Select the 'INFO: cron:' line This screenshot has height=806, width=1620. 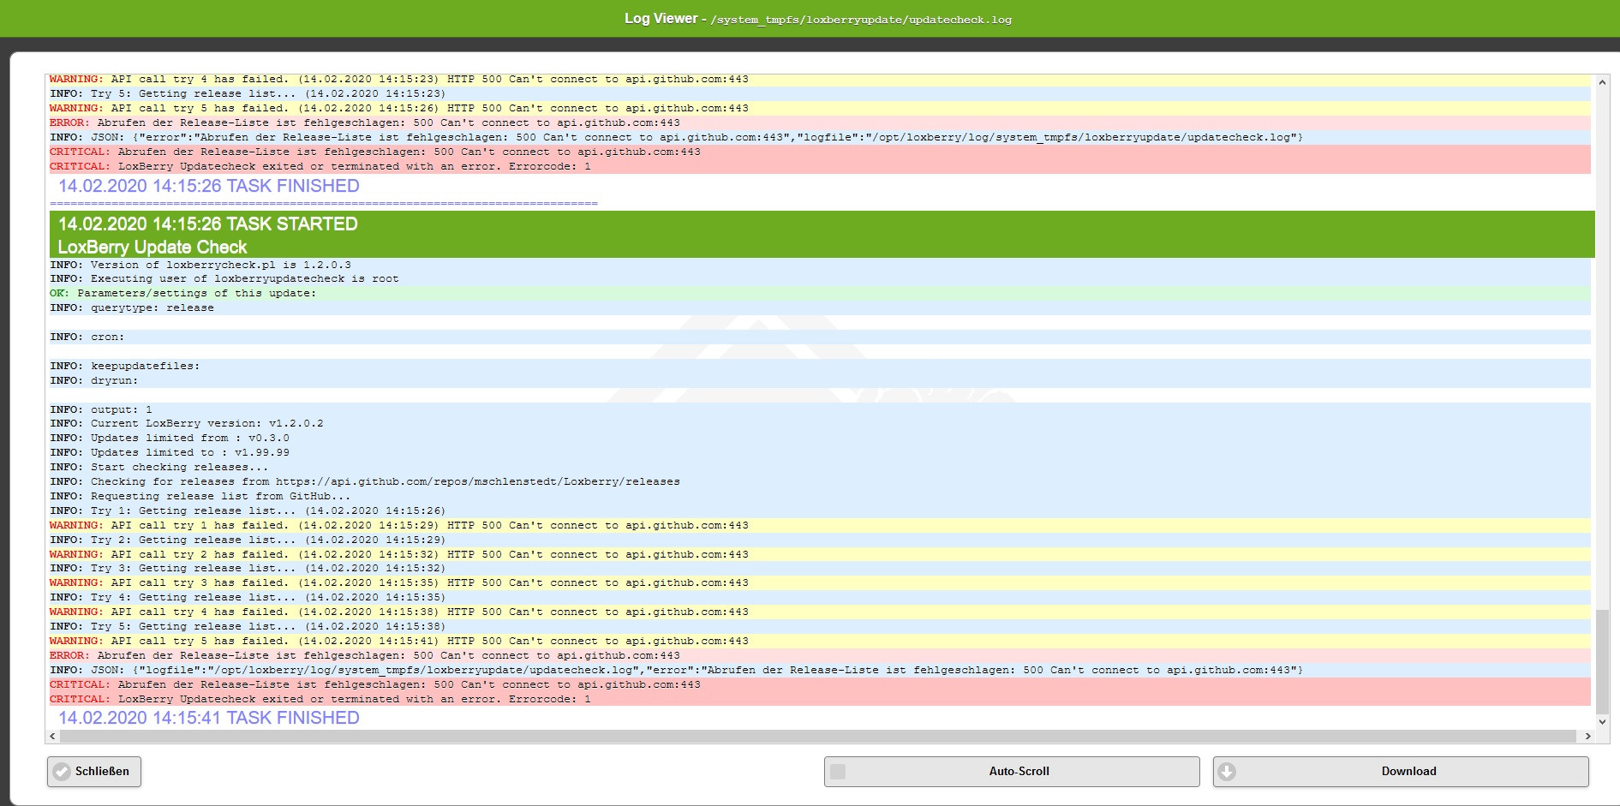[x=820, y=337]
